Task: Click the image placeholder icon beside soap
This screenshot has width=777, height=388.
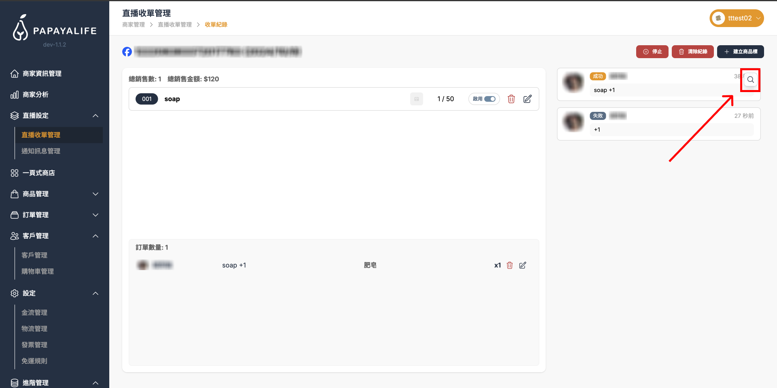Action: (x=416, y=99)
